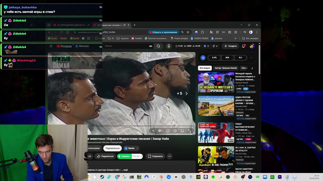Save the video with Сохранить
The height and width of the screenshot is (181, 323).
coord(155,156)
